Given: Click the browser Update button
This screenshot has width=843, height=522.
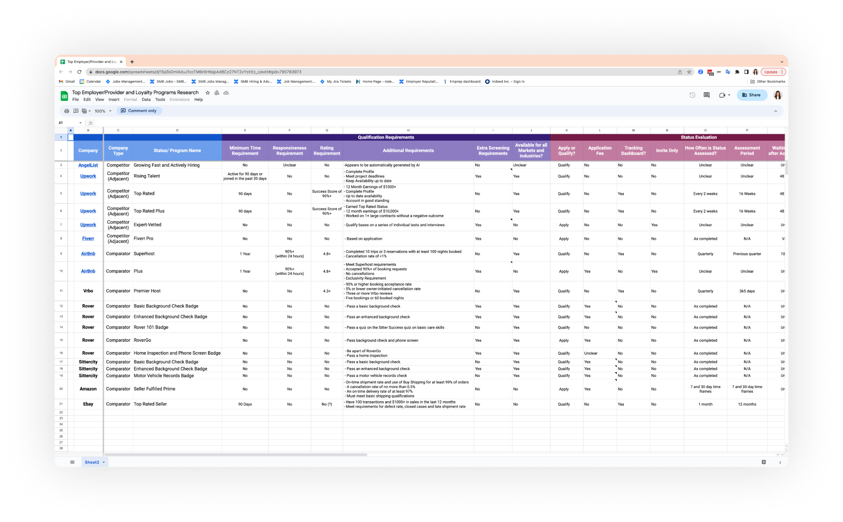Looking at the screenshot, I should 773,72.
